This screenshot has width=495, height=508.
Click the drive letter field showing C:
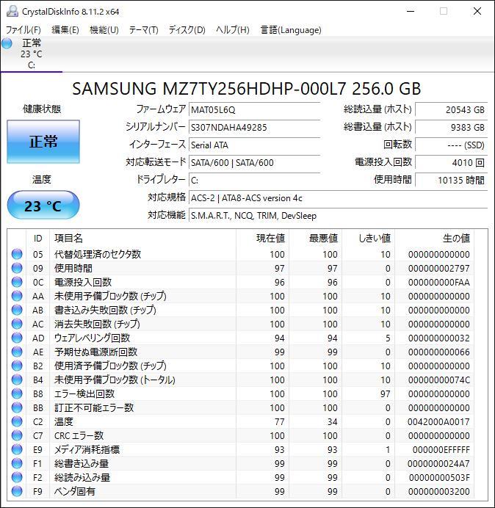(x=254, y=180)
